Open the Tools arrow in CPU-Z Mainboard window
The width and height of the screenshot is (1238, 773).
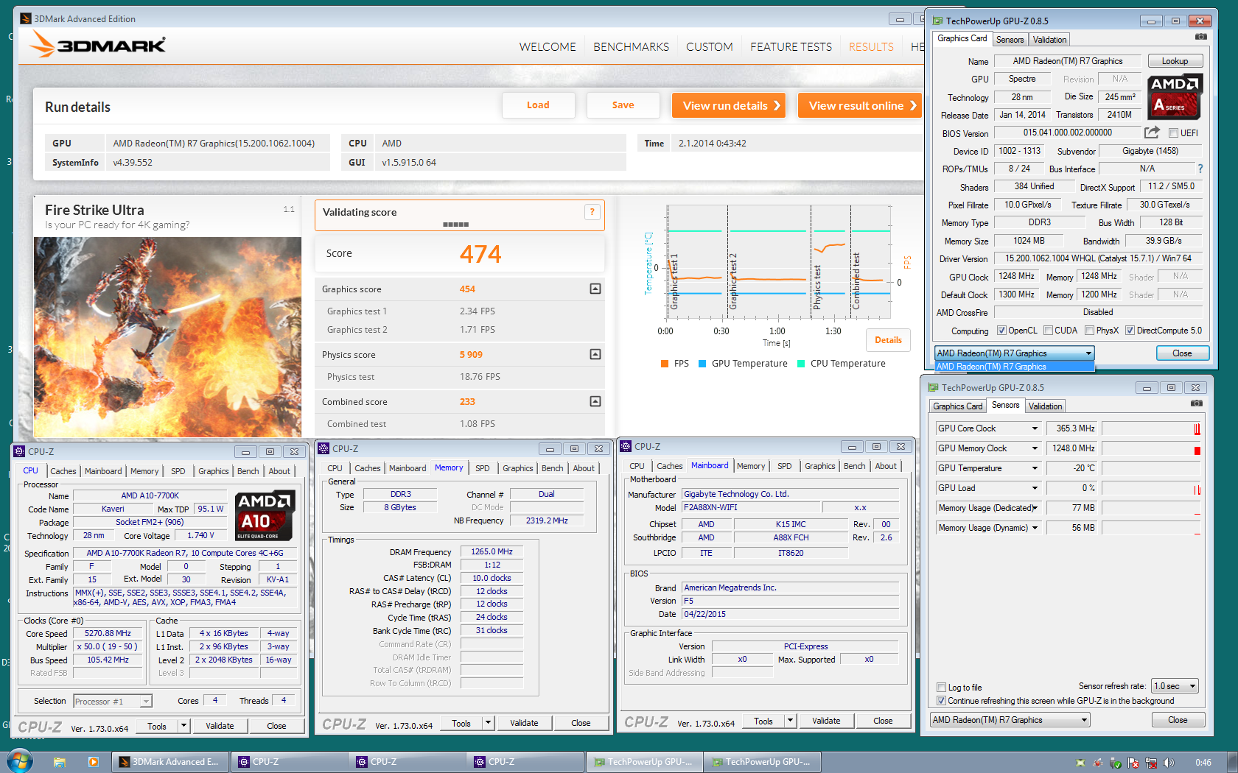pos(790,721)
